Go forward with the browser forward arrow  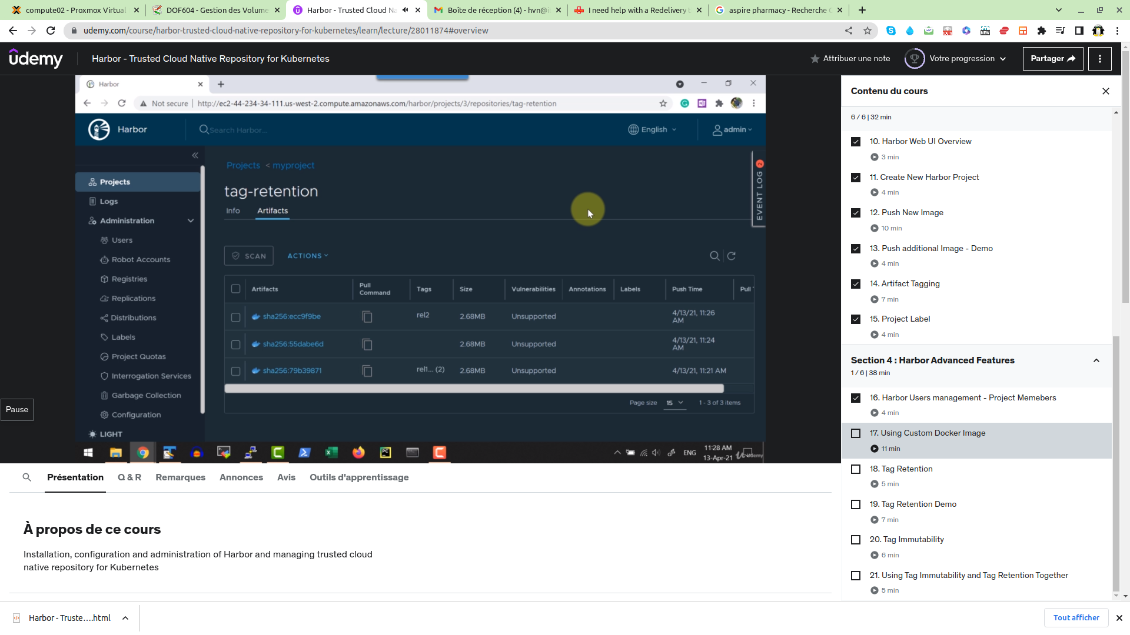[x=32, y=31]
